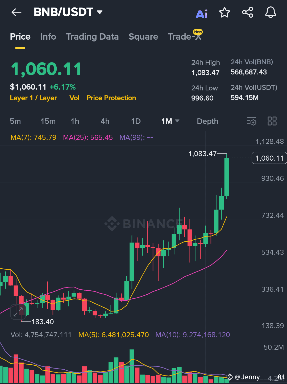Tap the latest tall green candlestick
Image resolution: width=287 pixels, height=384 pixels.
click(227, 177)
